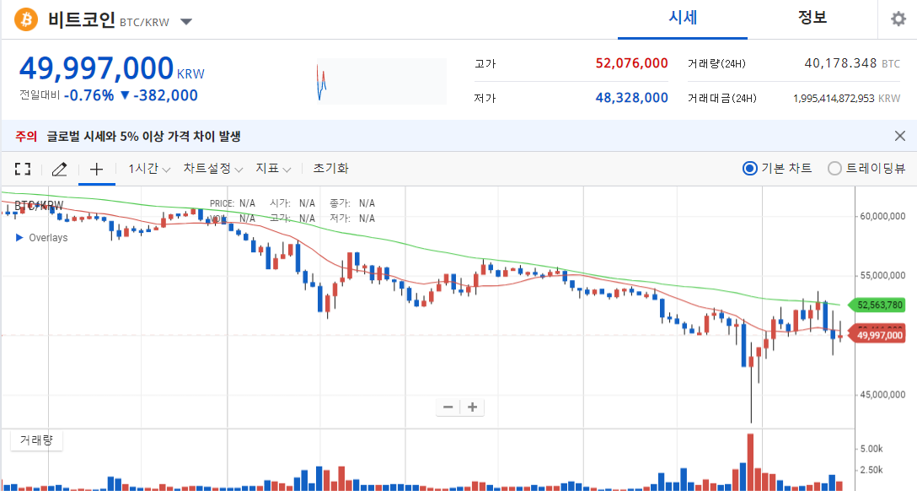
Task: Click the green 52,563,780 price tag
Action: point(877,305)
